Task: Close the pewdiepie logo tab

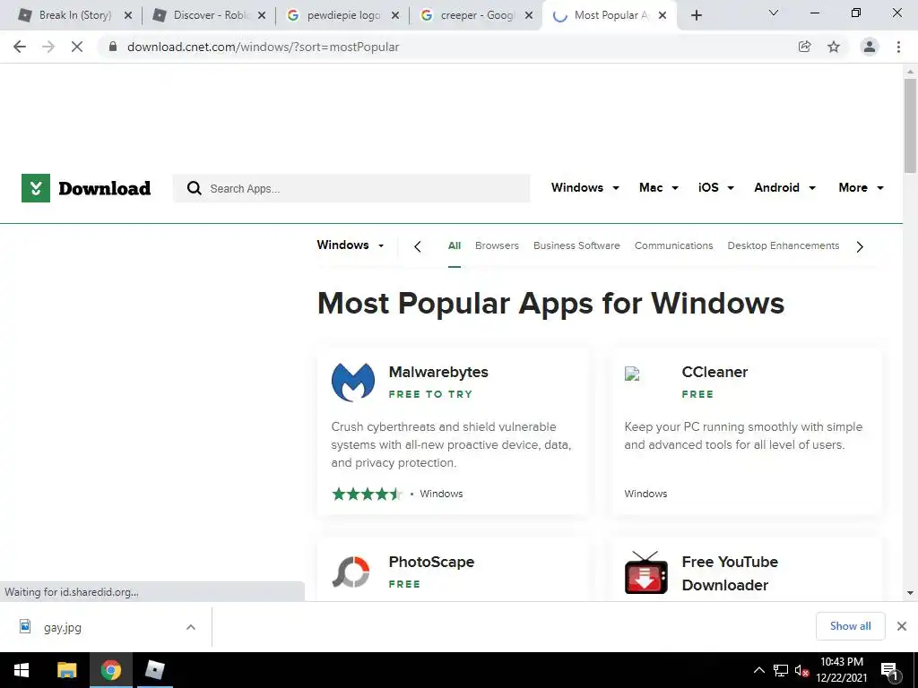Action: [x=395, y=16]
